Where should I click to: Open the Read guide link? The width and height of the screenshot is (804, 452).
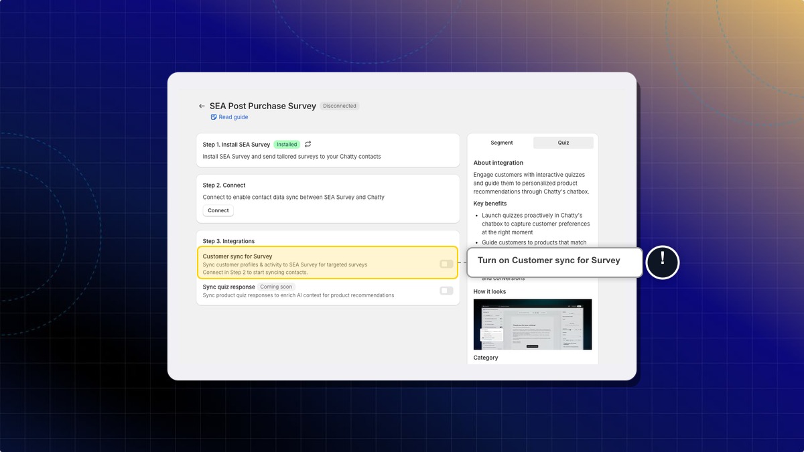coord(233,117)
